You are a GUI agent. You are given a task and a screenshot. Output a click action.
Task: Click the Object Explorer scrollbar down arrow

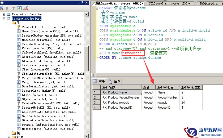87,136
